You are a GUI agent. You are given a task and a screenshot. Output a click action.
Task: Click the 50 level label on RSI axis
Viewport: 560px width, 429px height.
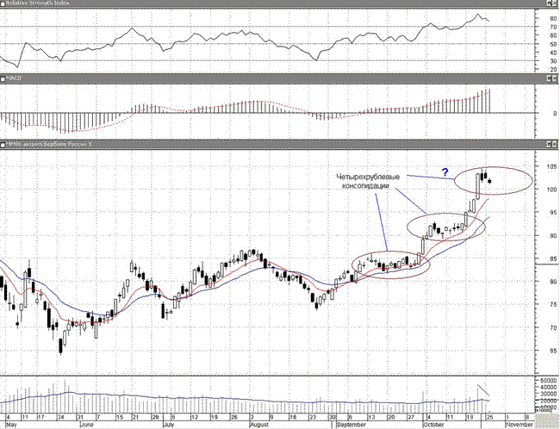tap(553, 44)
